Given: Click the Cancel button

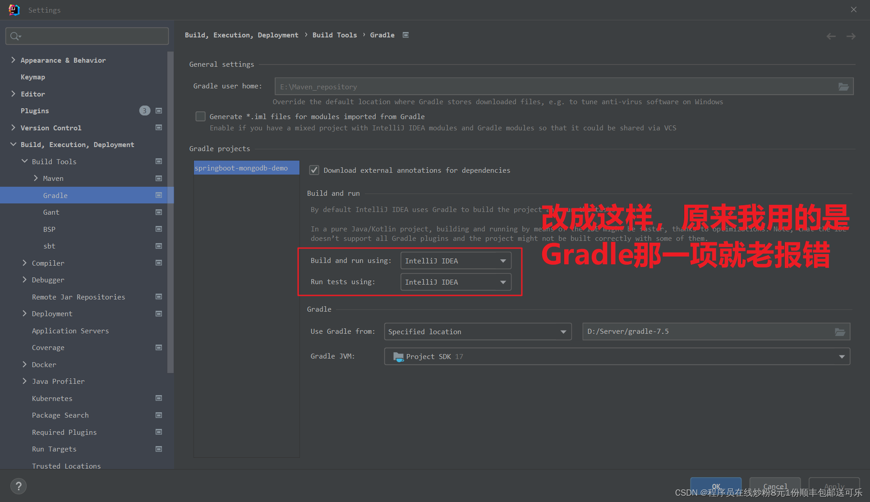Looking at the screenshot, I should tap(775, 486).
